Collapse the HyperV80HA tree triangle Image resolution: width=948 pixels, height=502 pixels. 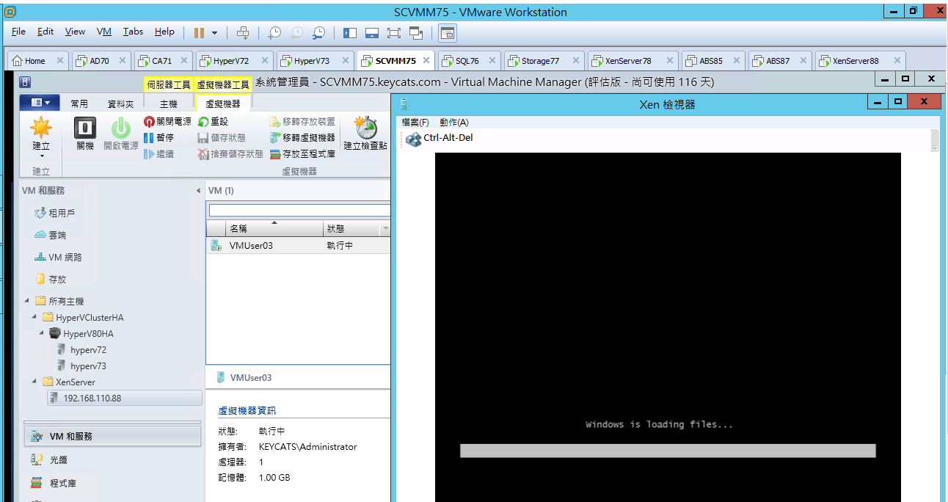click(x=42, y=333)
